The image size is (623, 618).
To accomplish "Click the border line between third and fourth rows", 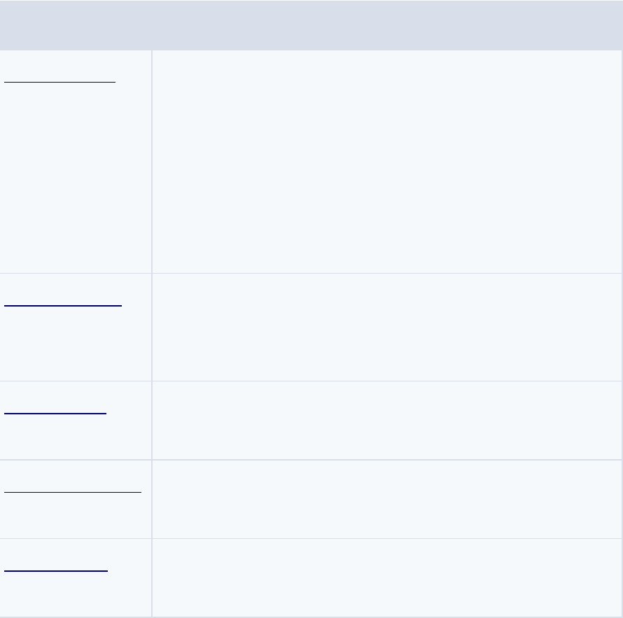I will pos(311,460).
